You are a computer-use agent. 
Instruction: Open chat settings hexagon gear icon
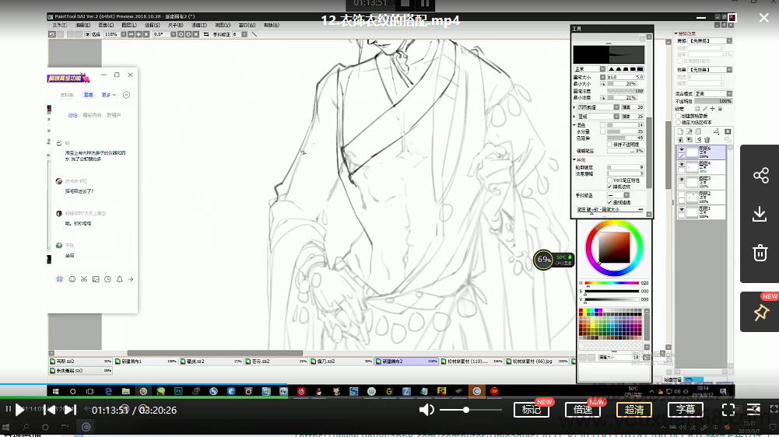point(127,95)
